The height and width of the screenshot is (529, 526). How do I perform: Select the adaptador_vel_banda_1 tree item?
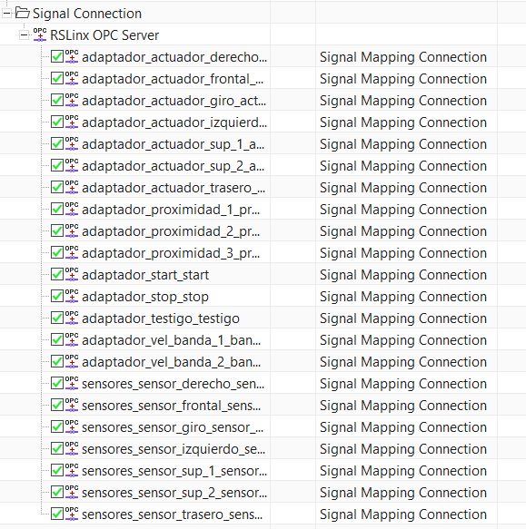click(172, 340)
